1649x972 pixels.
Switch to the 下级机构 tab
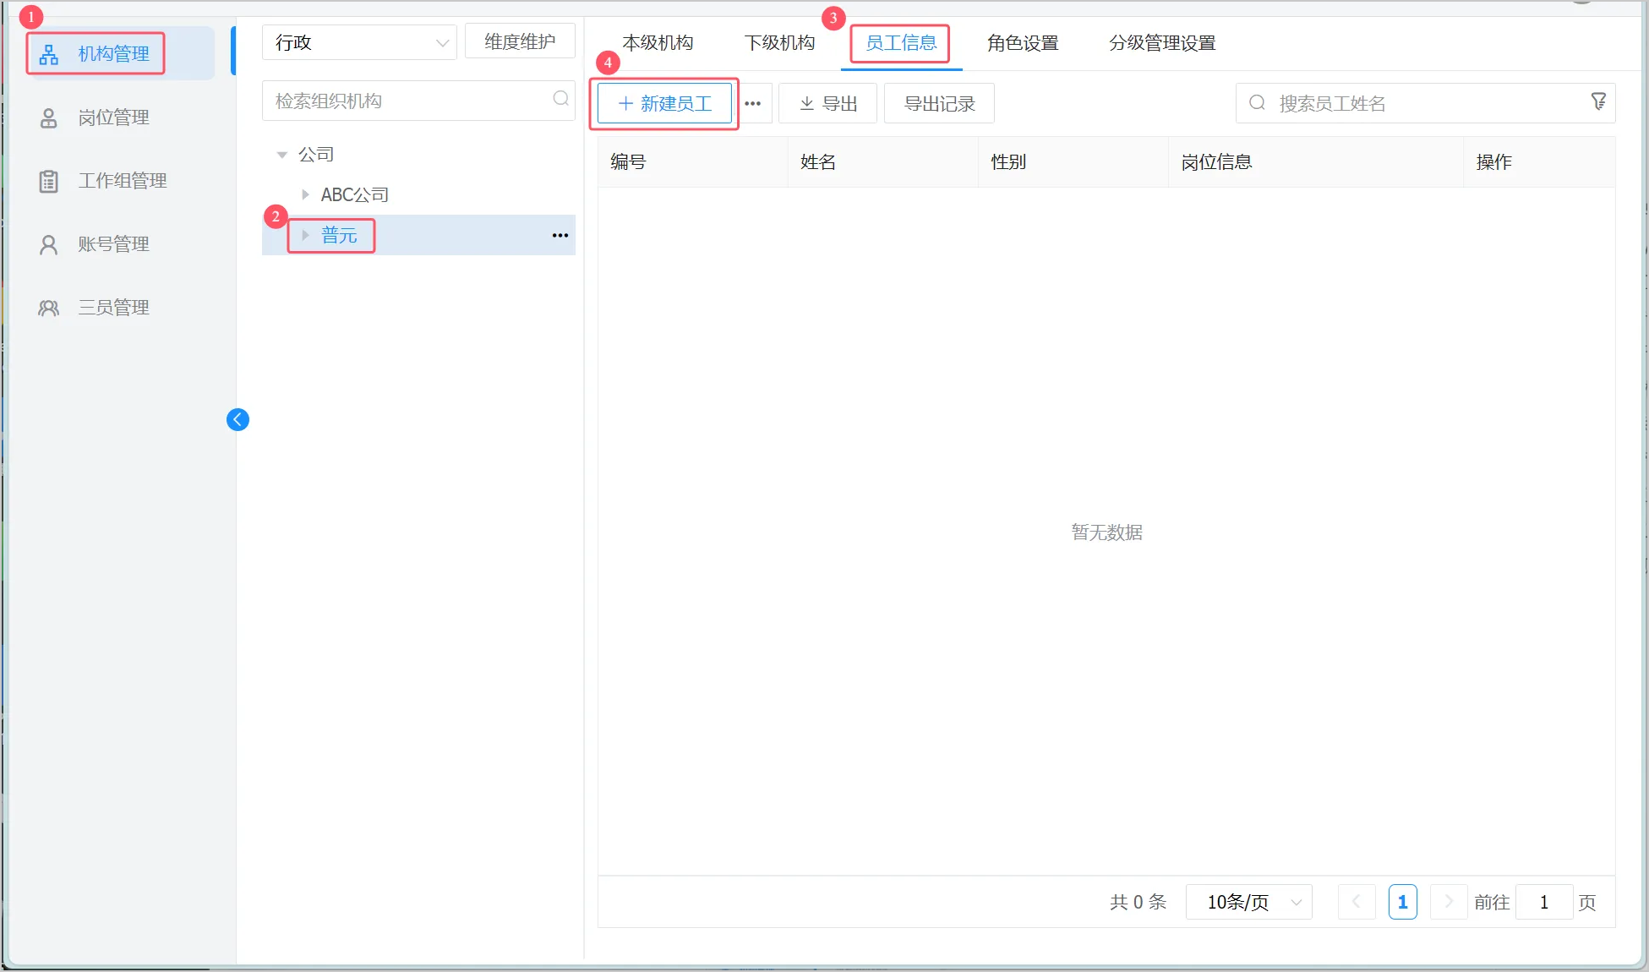779,43
